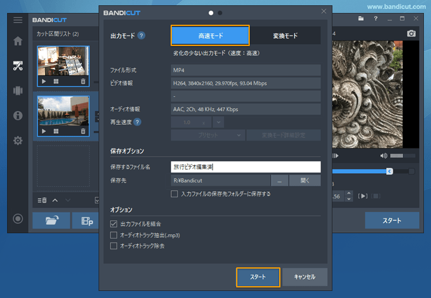Open the hamburger menu in Bandicut sidebar

click(x=18, y=20)
